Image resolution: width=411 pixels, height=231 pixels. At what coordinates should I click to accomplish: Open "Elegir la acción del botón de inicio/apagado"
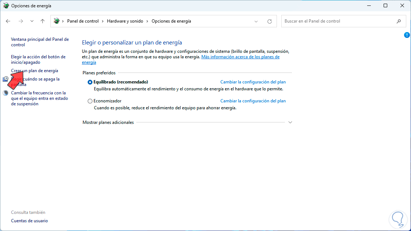38,60
